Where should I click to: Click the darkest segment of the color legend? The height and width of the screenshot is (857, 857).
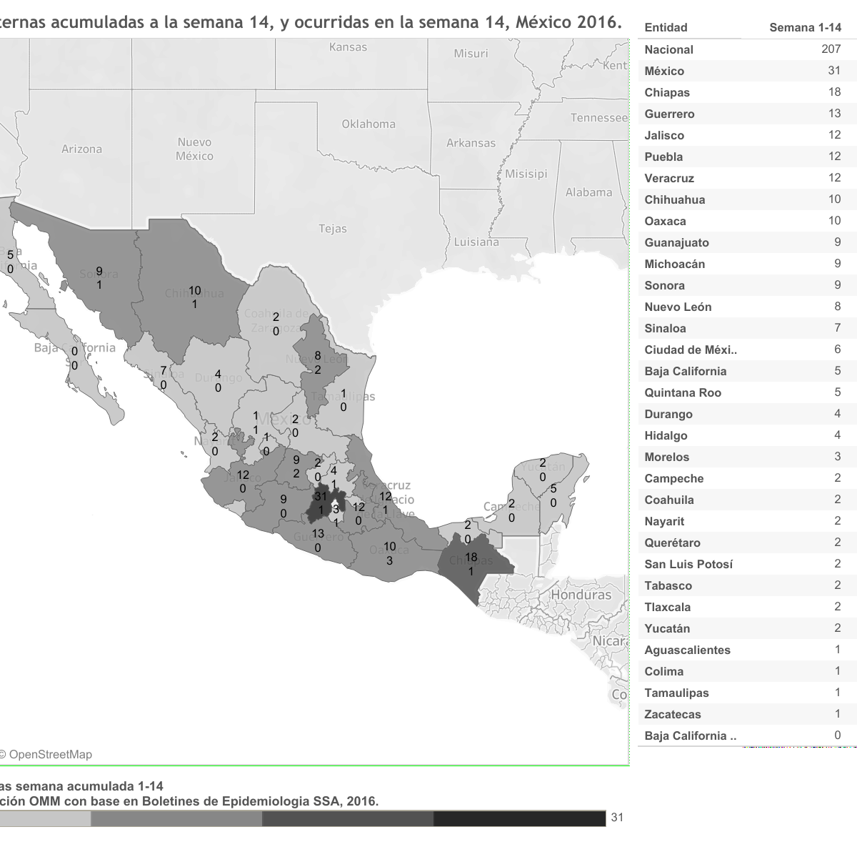(519, 818)
